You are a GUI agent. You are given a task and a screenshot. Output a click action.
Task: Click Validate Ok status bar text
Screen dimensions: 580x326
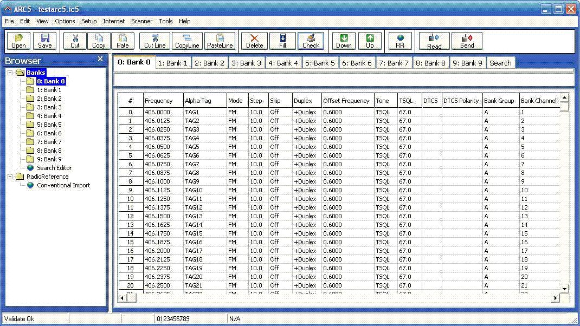point(19,319)
